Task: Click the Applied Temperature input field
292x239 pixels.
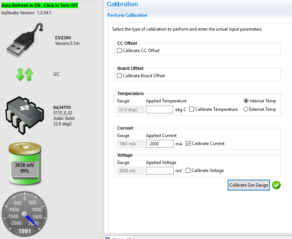Action: 159,110
